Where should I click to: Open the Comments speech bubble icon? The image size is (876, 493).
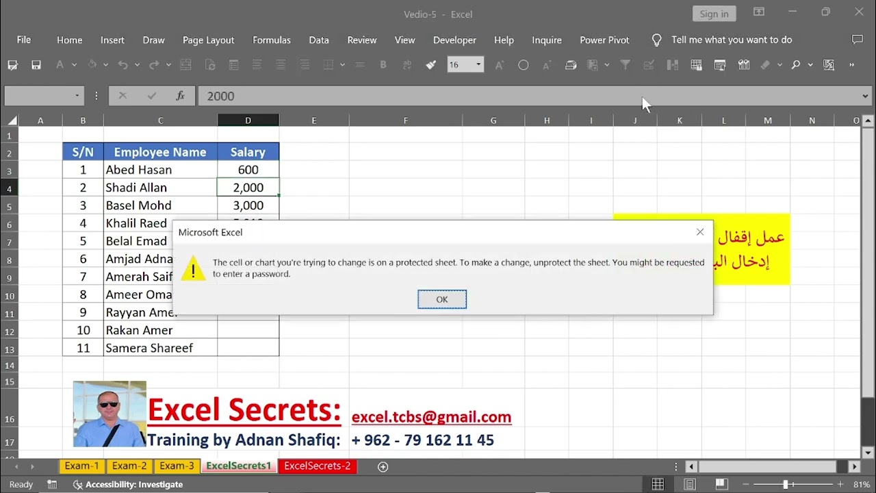click(857, 40)
